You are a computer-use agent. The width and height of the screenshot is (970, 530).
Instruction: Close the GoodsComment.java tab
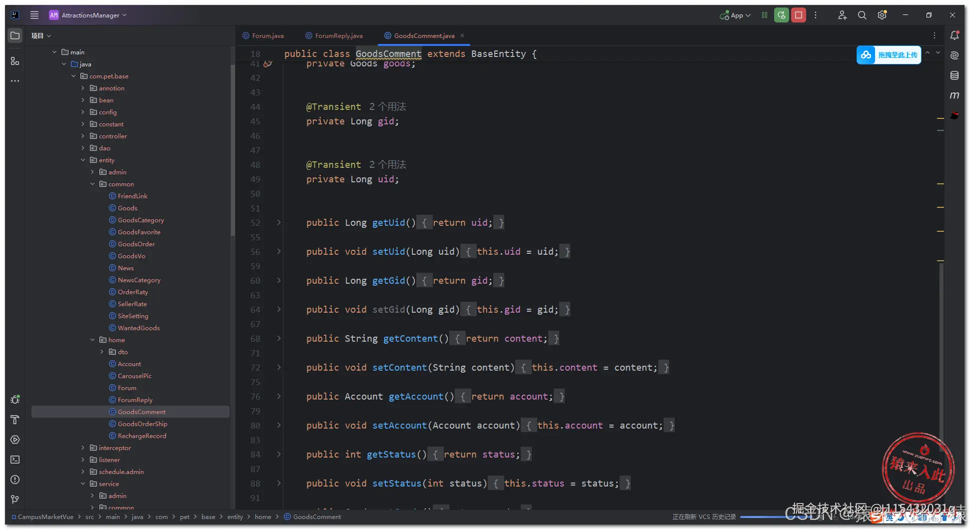click(x=462, y=35)
